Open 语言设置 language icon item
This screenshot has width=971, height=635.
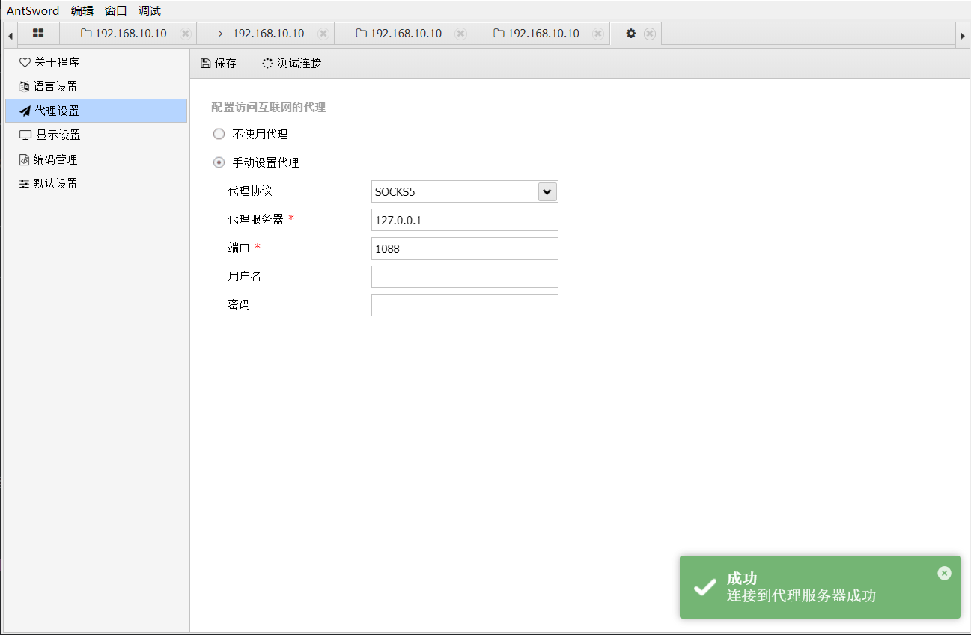25,87
